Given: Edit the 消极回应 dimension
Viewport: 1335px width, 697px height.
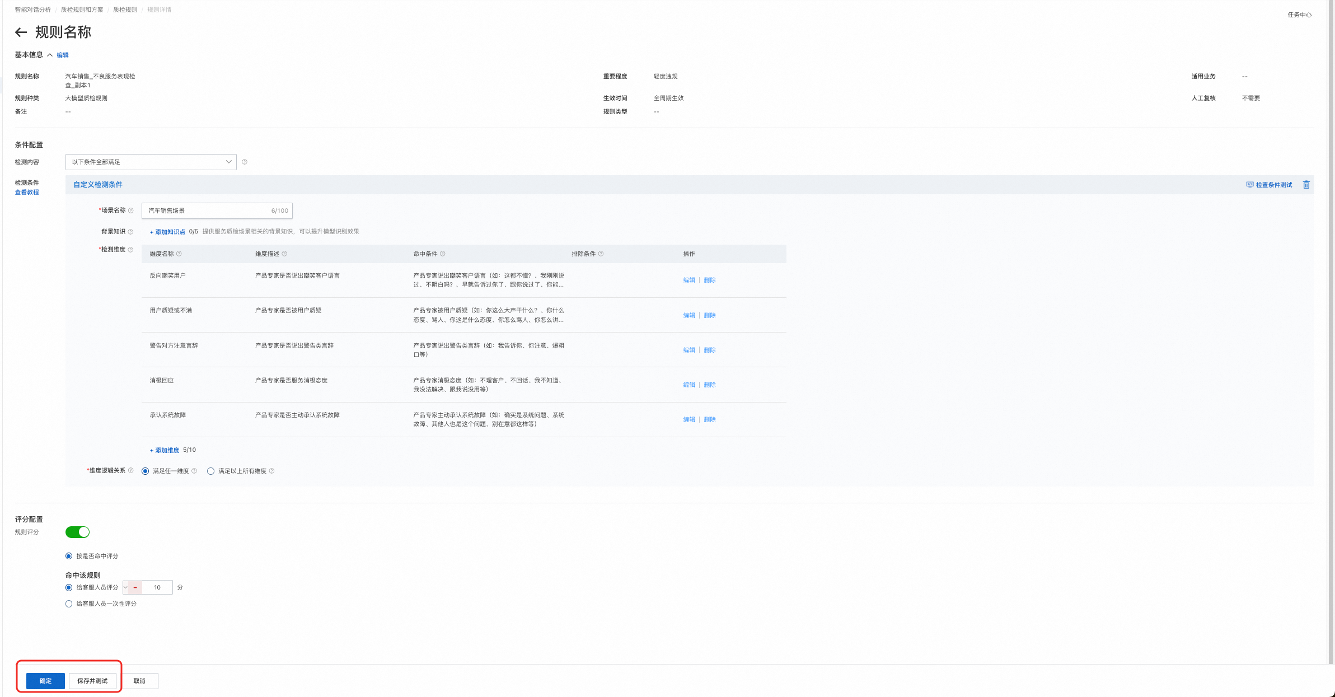Looking at the screenshot, I should (x=689, y=385).
